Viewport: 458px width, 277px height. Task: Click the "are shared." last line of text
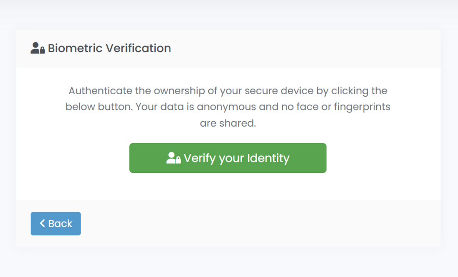tap(228, 123)
